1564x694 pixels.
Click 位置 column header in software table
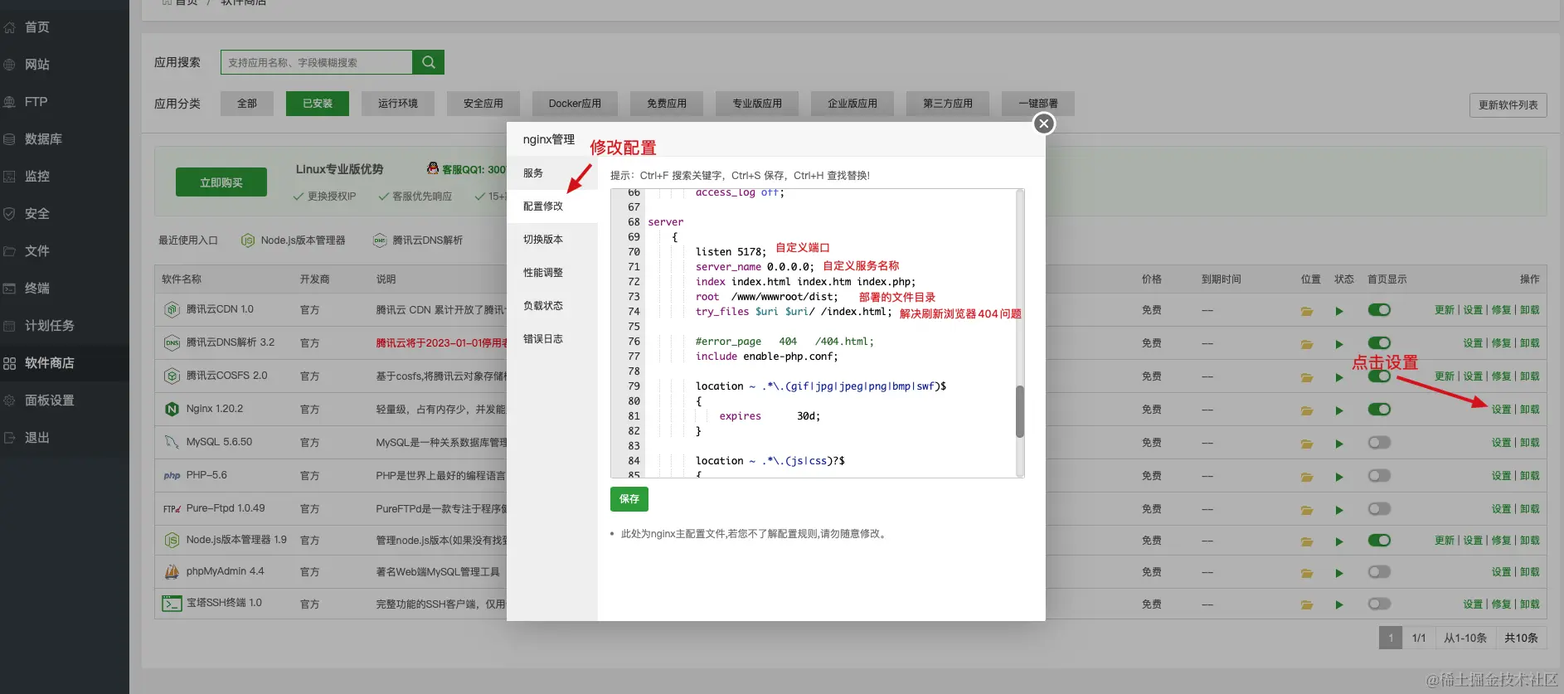tap(1310, 279)
